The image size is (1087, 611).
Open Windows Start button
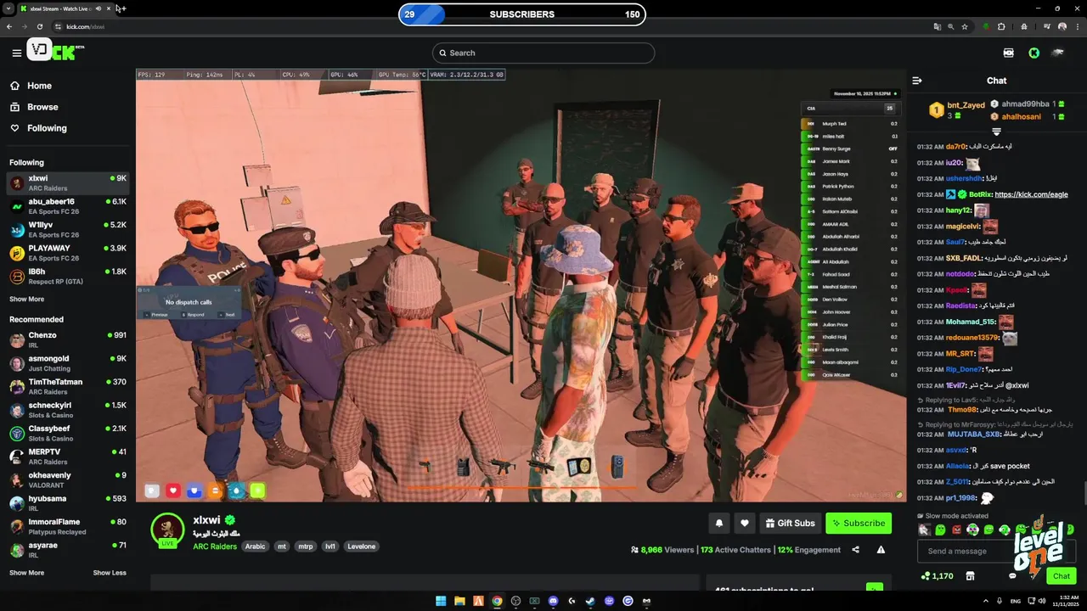click(x=441, y=601)
